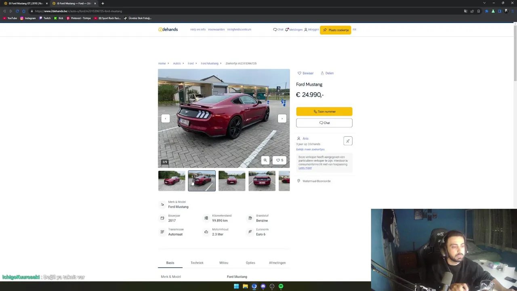
Task: Open the YouTube bookmark
Action: pos(10,18)
